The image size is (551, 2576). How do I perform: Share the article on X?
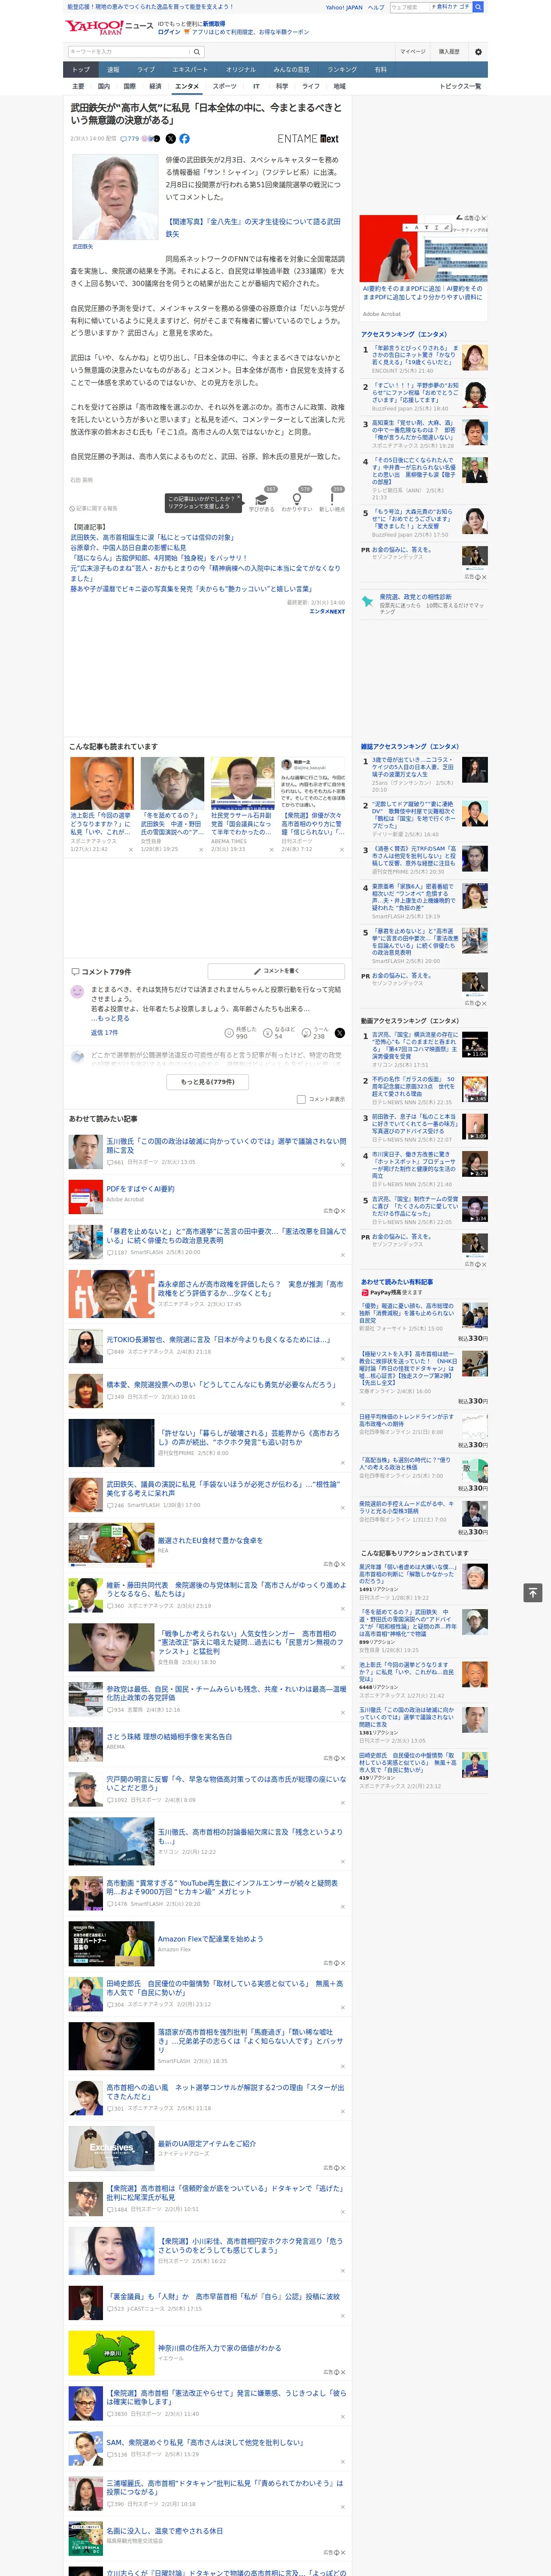170,139
